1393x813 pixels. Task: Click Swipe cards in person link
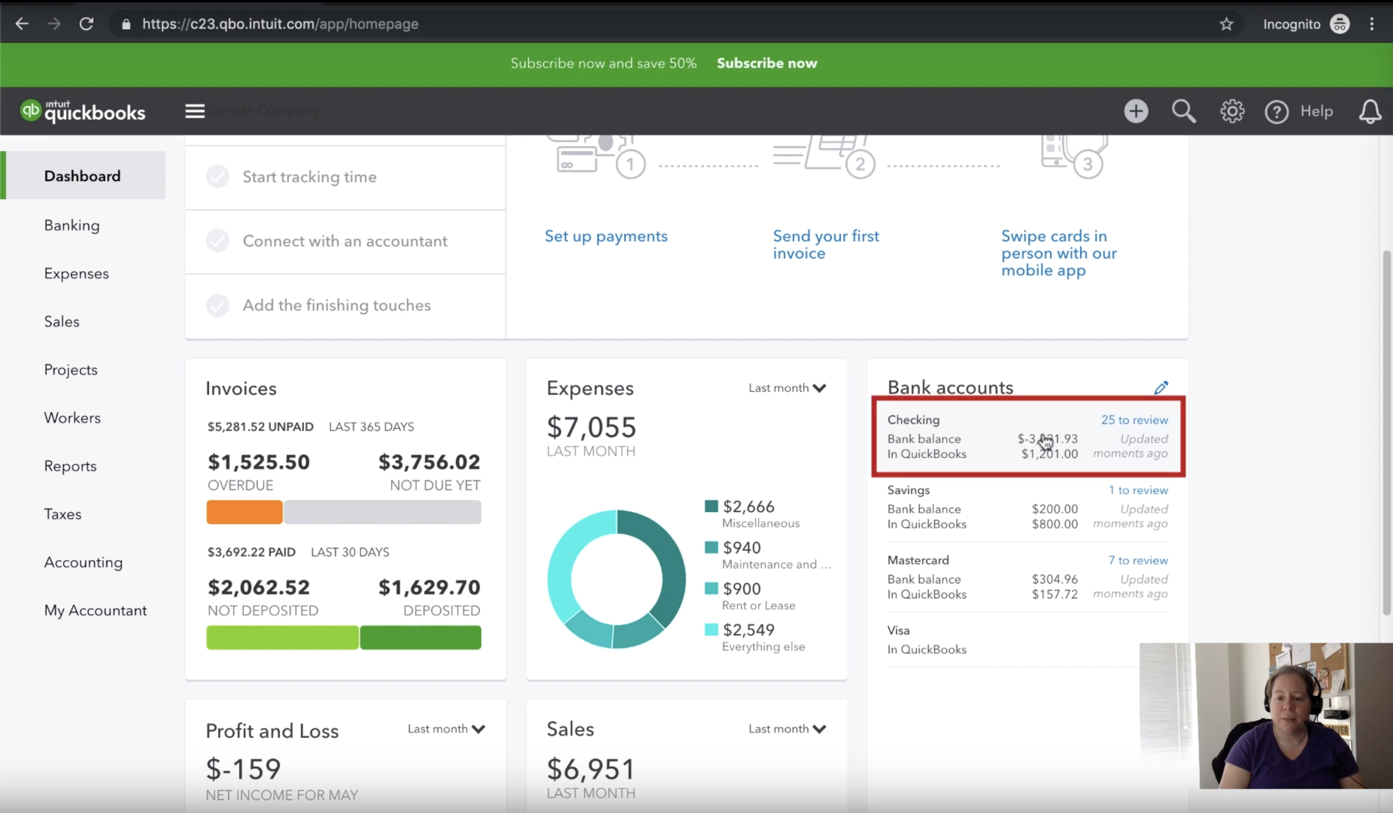click(x=1059, y=253)
